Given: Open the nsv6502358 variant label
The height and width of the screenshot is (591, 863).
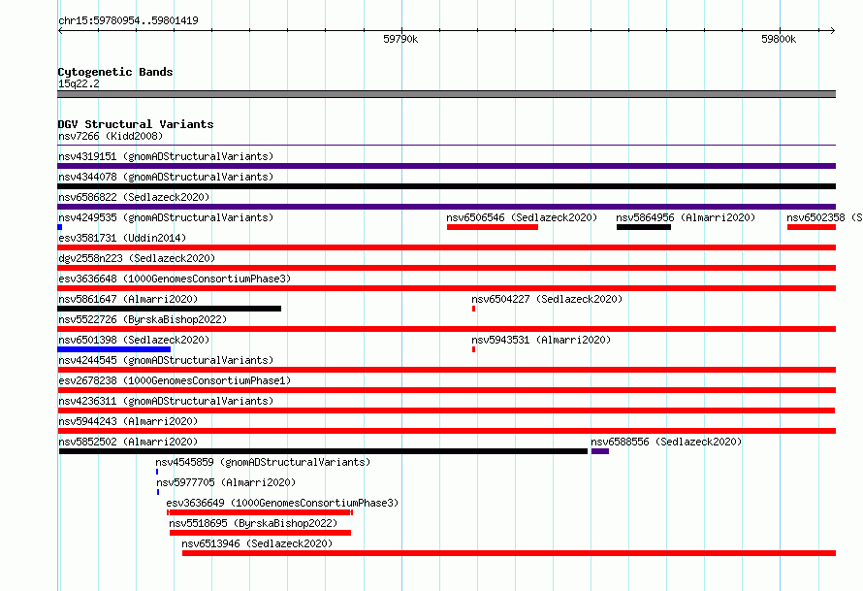Looking at the screenshot, I should click(x=824, y=217).
